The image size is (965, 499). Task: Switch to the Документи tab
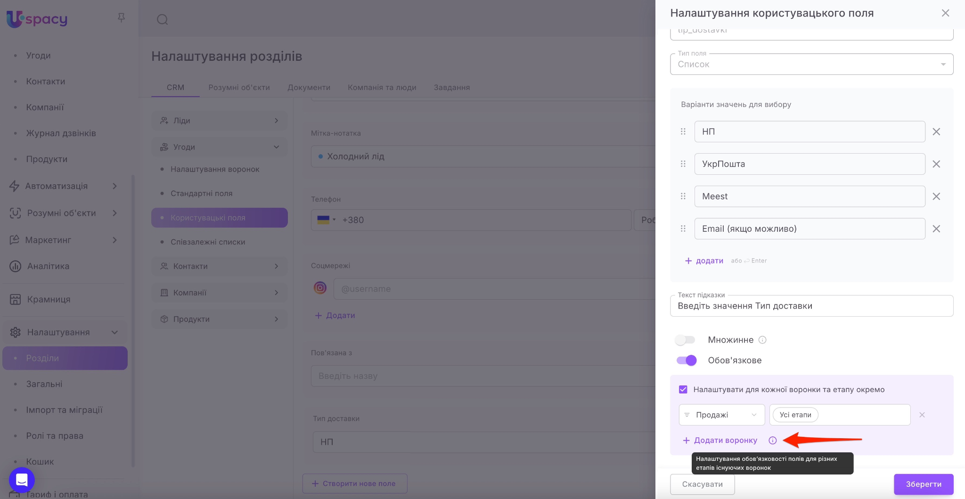click(x=309, y=88)
